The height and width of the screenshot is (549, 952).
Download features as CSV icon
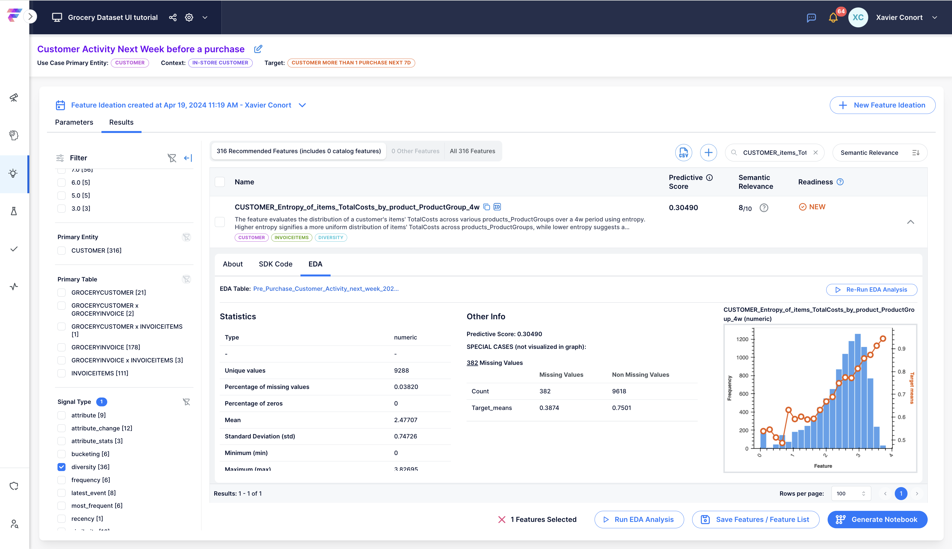(684, 153)
